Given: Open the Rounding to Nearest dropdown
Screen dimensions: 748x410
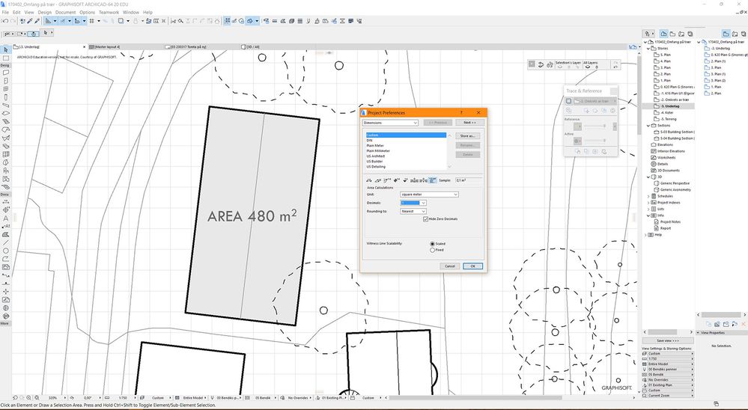Looking at the screenshot, I should pos(413,211).
